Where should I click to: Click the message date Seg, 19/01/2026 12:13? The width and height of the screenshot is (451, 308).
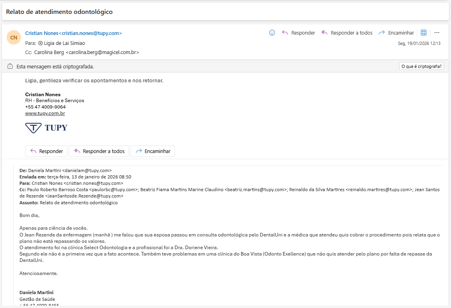[x=419, y=44]
